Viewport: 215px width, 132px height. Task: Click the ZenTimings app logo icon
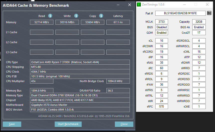[x=139, y=4]
